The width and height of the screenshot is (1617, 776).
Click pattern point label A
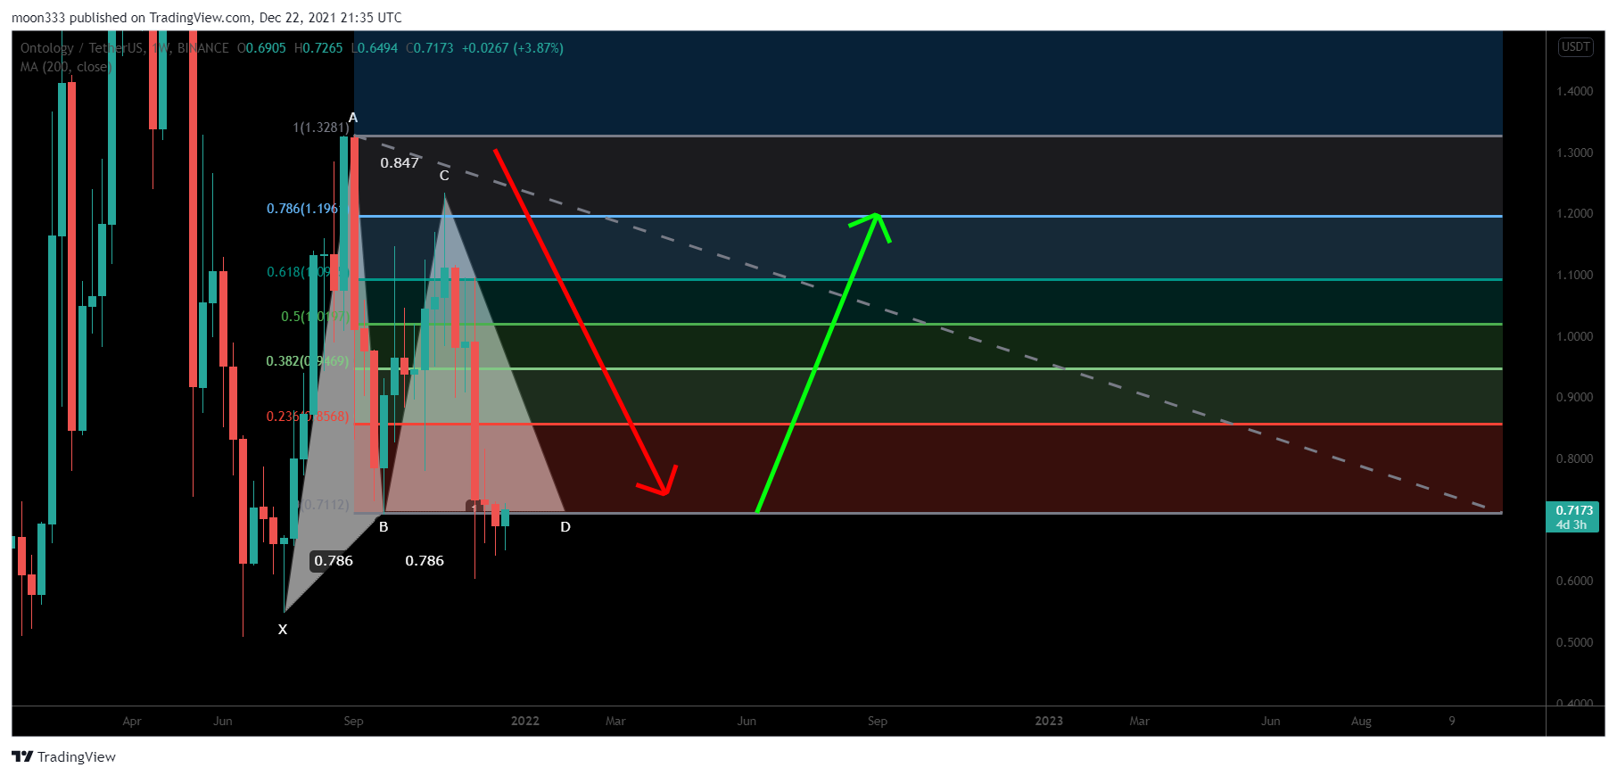pos(353,118)
